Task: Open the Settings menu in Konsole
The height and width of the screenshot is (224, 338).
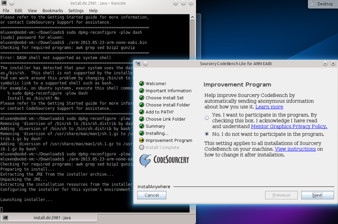Action: tap(76, 11)
